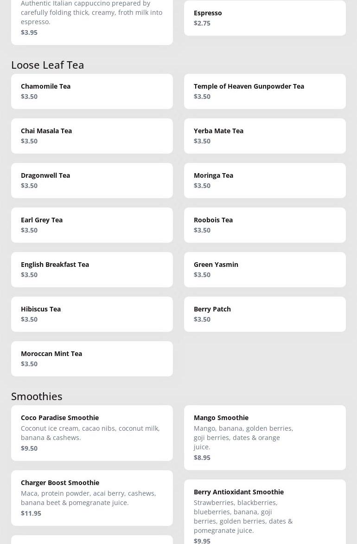357x544 pixels.
Task: Click the Berry Patch tea card
Action: pyautogui.click(x=265, y=314)
